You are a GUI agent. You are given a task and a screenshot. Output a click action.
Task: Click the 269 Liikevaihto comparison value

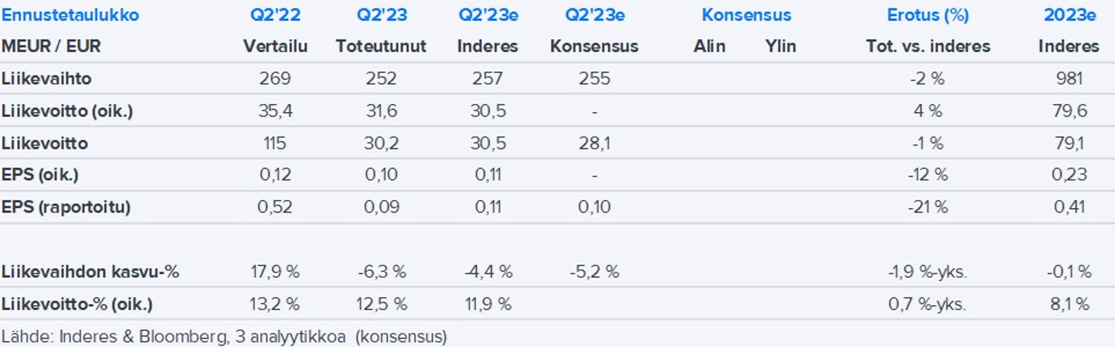tap(275, 79)
